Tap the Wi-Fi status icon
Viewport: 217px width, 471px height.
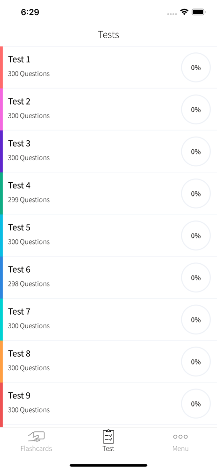(x=184, y=12)
